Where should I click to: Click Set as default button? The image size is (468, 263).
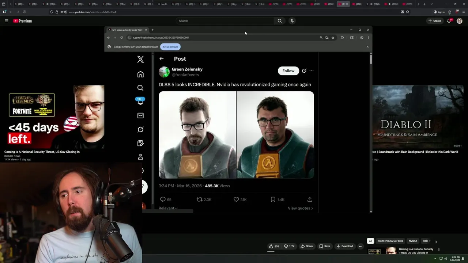pyautogui.click(x=170, y=47)
